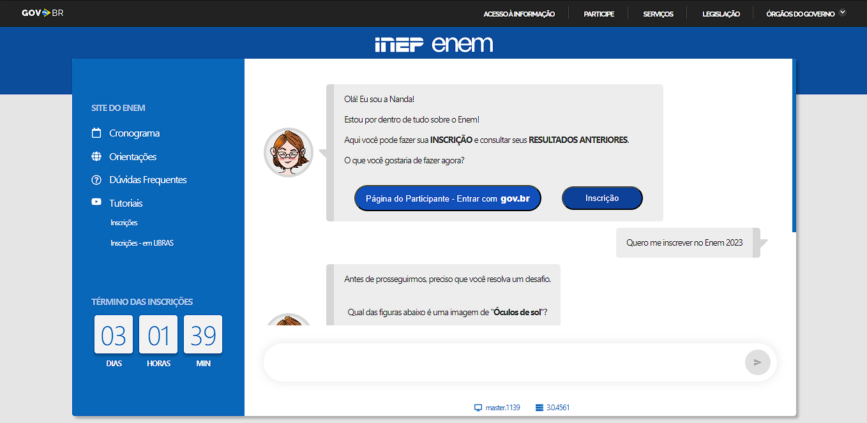Click the Site do Enem heading
The height and width of the screenshot is (423, 867).
point(118,108)
